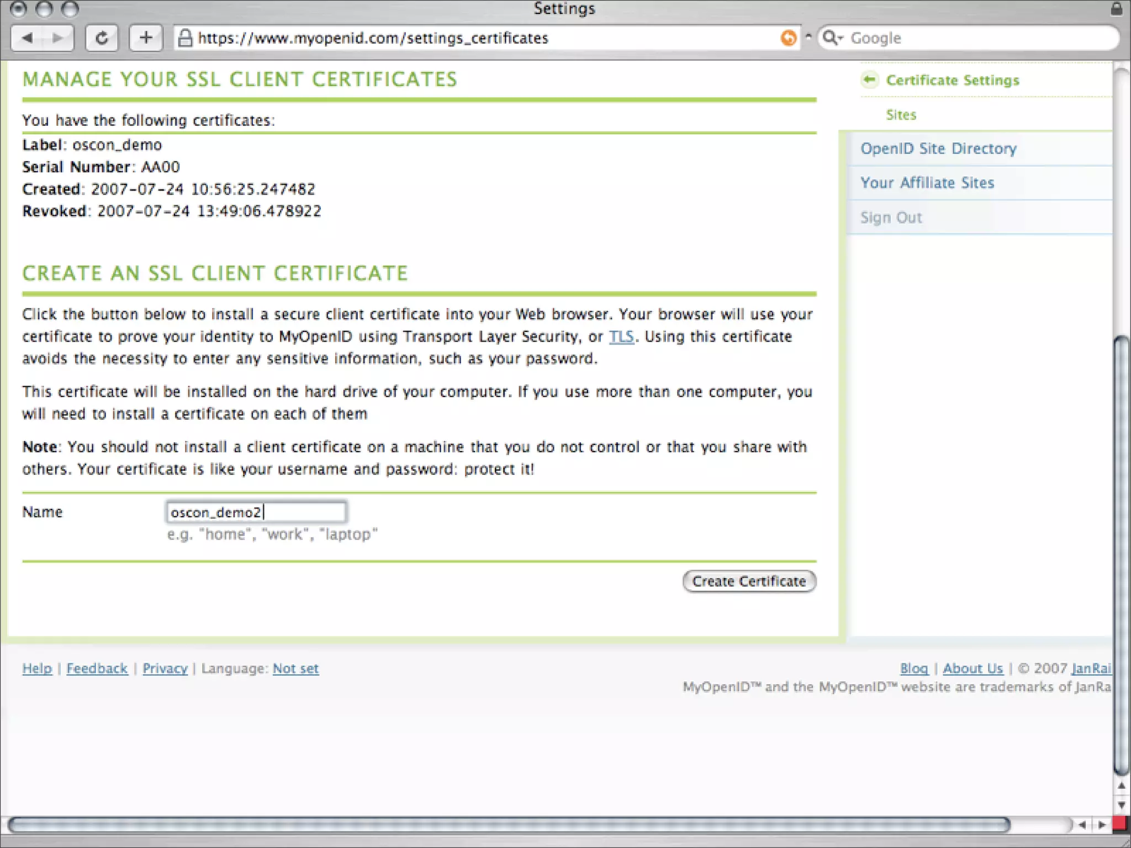Click Sign Out in the sidebar

click(x=891, y=218)
